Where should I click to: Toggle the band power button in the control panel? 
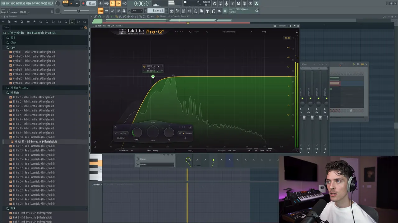click(x=115, y=127)
